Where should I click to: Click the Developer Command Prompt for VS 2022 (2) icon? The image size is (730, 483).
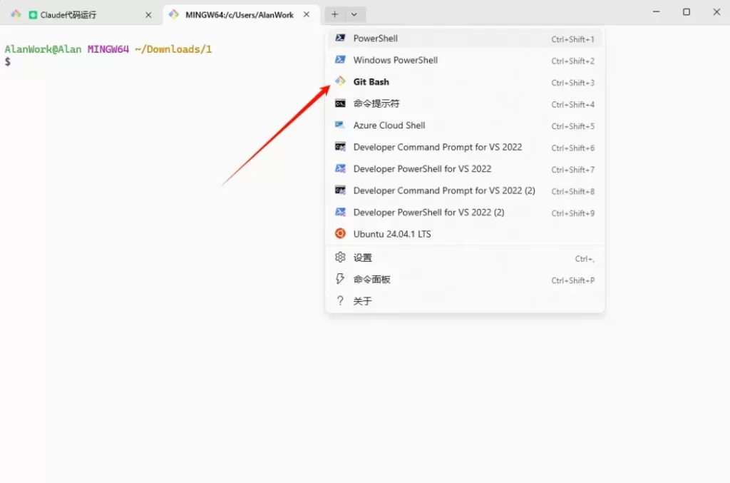pyautogui.click(x=340, y=190)
